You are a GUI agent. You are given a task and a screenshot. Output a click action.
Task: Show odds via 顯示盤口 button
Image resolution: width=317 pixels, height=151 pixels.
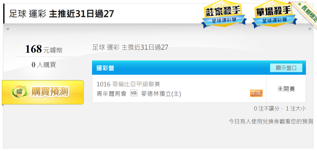pos(286,68)
